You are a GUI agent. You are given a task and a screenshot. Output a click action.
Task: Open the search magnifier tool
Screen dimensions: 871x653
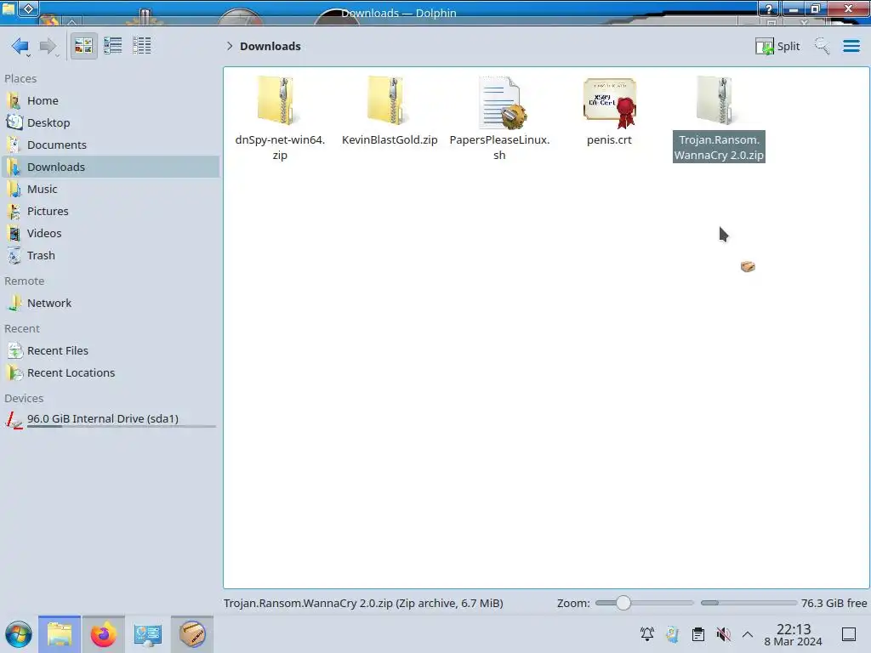click(x=823, y=46)
